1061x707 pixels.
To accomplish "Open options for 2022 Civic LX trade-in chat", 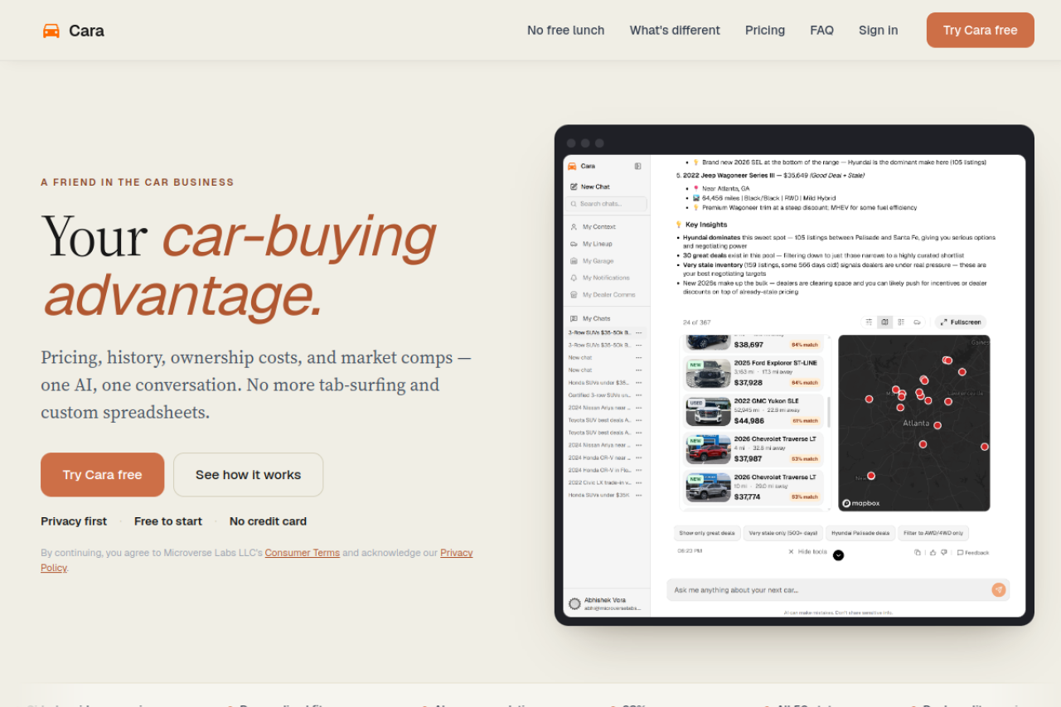I will tap(638, 482).
